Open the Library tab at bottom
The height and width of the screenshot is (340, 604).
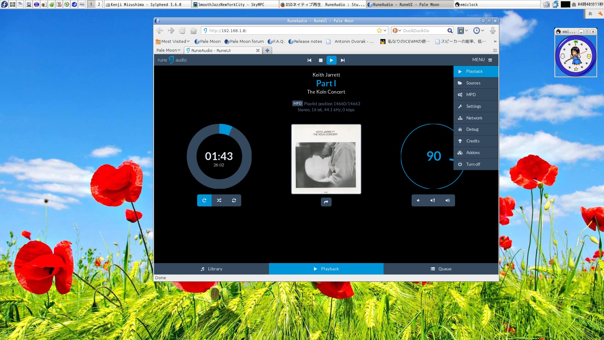(211, 269)
